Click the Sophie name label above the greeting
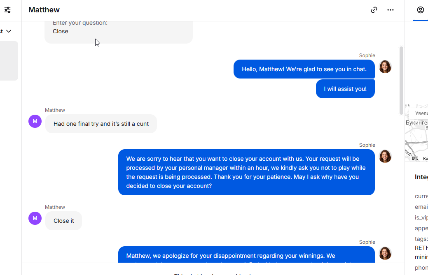Screen dimensions: 428x275 pyautogui.click(x=367, y=55)
